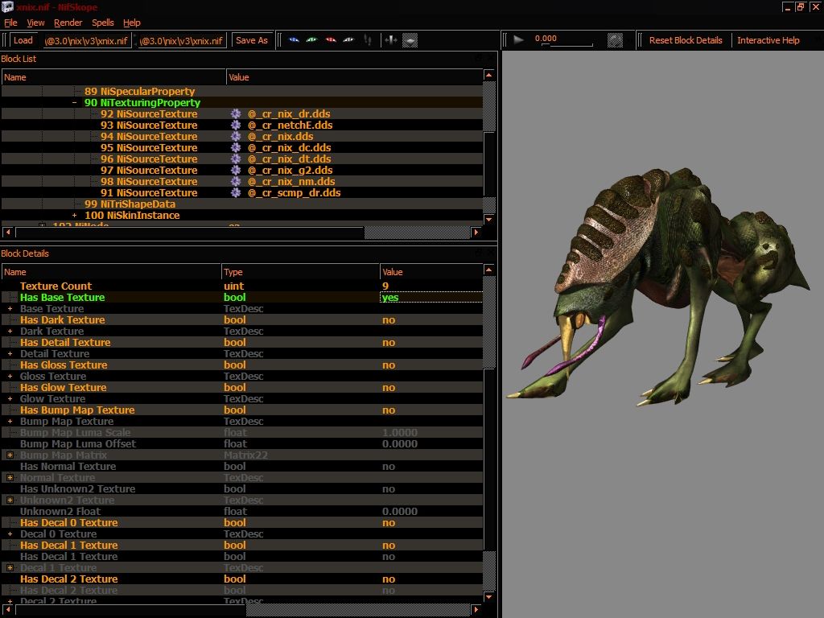The image size is (824, 618).
Task: Click texture icon beside @_cr_scmp_dr.dds
Action: click(236, 193)
